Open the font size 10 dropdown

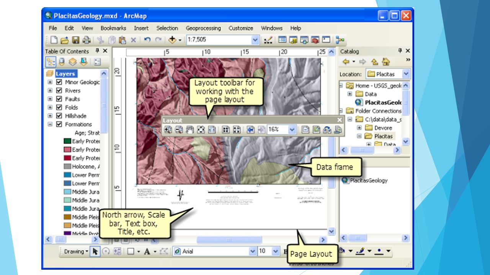click(276, 251)
